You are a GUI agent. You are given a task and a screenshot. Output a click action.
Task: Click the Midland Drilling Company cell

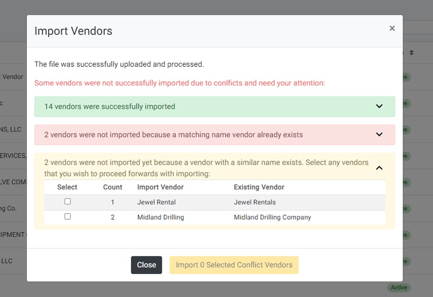(272, 217)
